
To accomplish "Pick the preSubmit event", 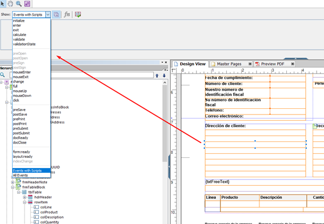I will (21, 128).
